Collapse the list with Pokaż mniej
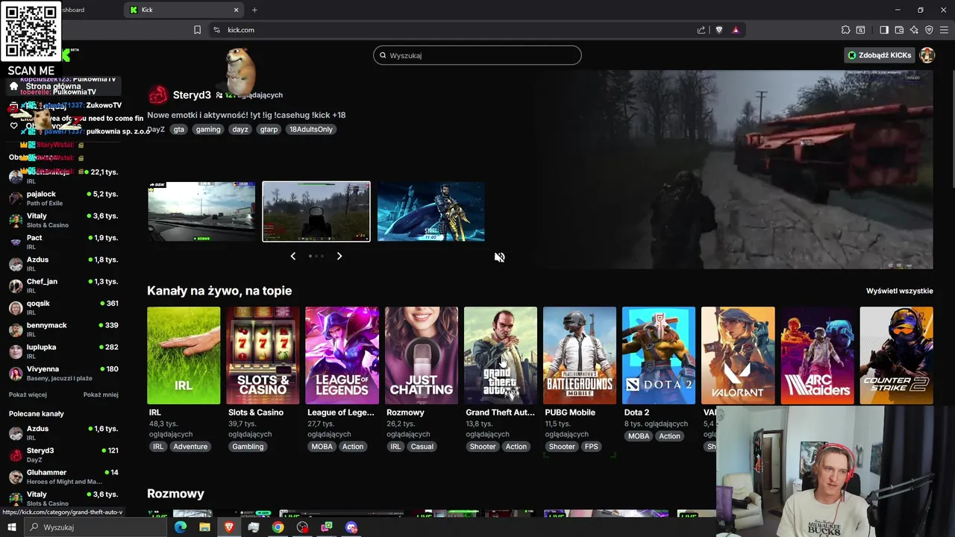955x537 pixels. [x=101, y=395]
